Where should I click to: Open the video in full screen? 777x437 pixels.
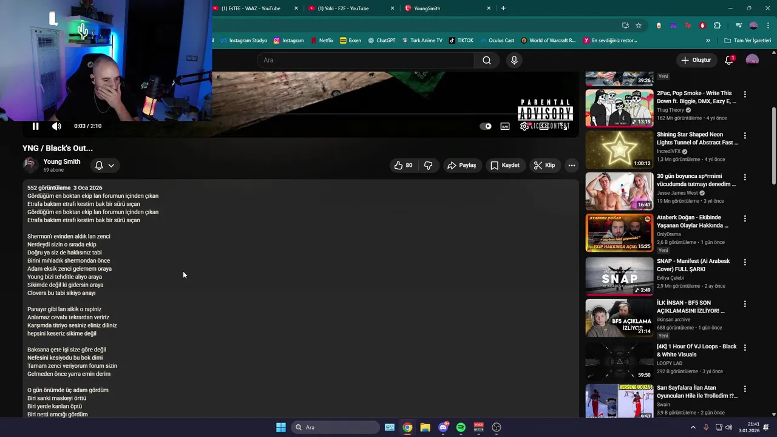click(x=564, y=126)
